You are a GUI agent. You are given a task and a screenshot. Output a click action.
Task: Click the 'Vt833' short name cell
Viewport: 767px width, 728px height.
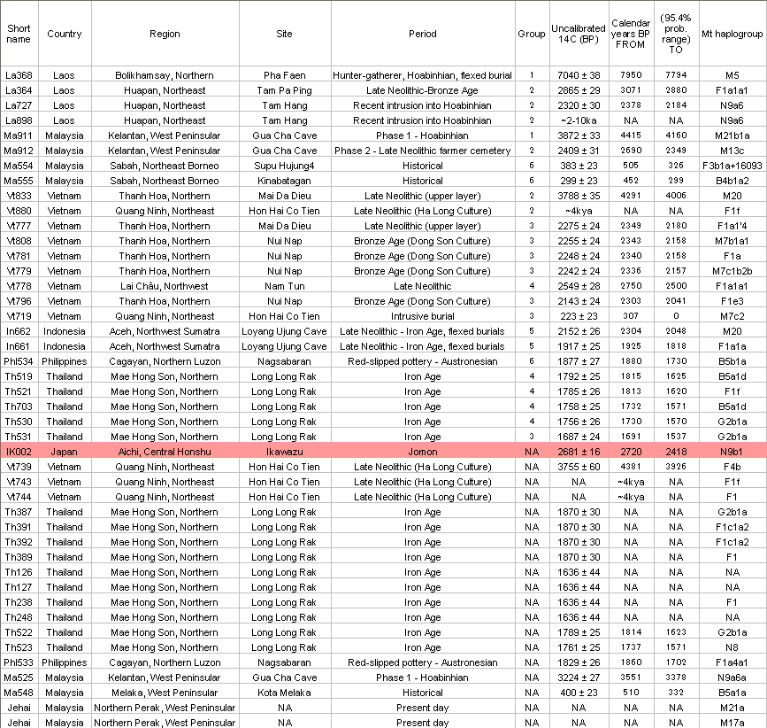tap(19, 196)
